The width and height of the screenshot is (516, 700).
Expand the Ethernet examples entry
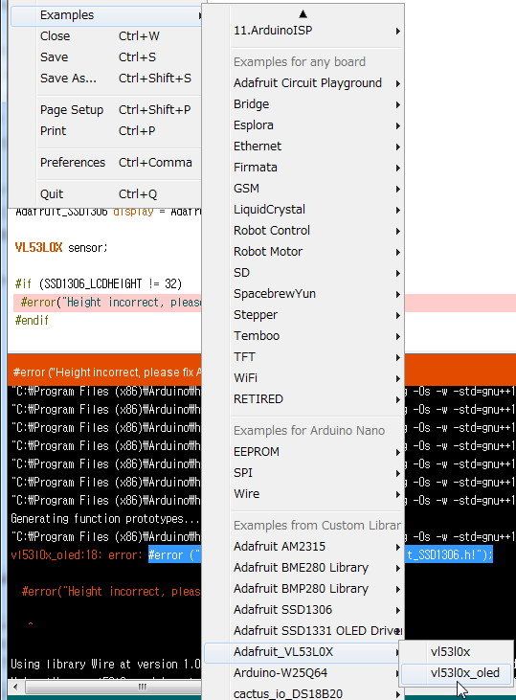[x=304, y=146]
